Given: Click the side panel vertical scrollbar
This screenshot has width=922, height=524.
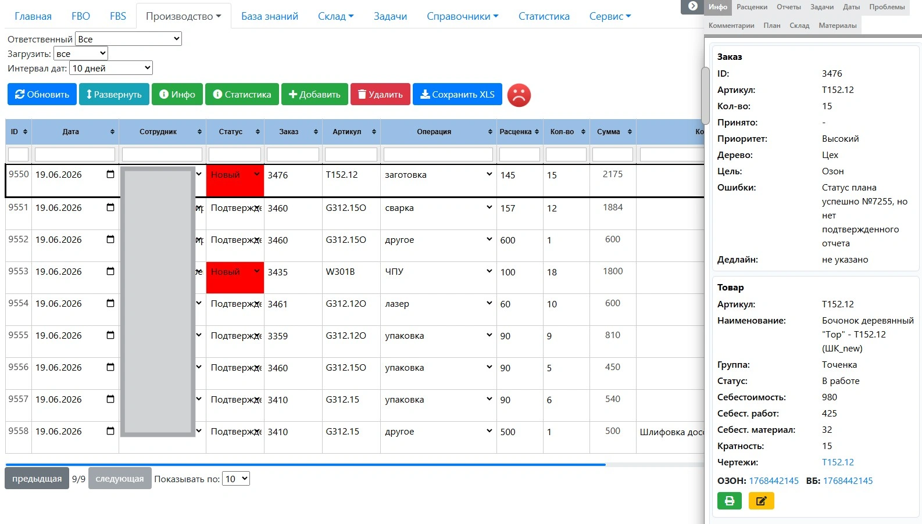Looking at the screenshot, I should (x=706, y=96).
